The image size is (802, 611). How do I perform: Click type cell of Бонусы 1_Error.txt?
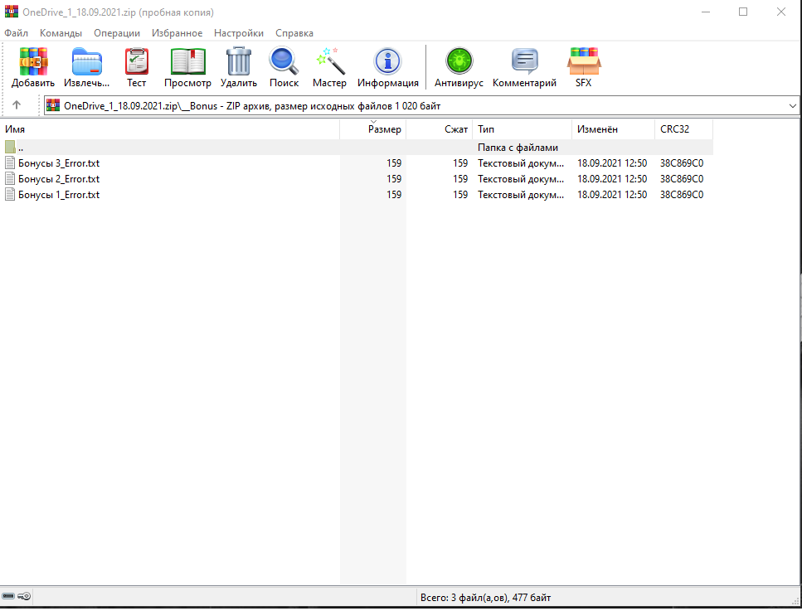[x=521, y=195]
